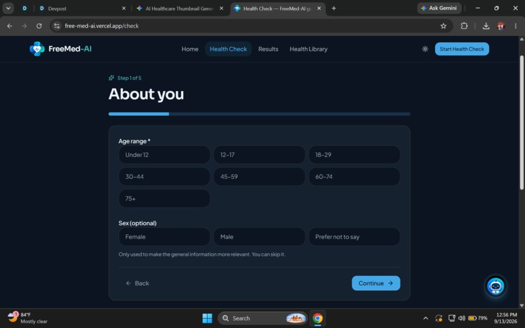
Task: Open site information icon in address bar
Action: pyautogui.click(x=57, y=26)
